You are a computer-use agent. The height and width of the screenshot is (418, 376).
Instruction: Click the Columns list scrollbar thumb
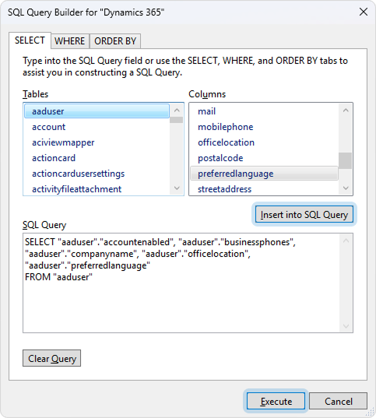[346, 160]
